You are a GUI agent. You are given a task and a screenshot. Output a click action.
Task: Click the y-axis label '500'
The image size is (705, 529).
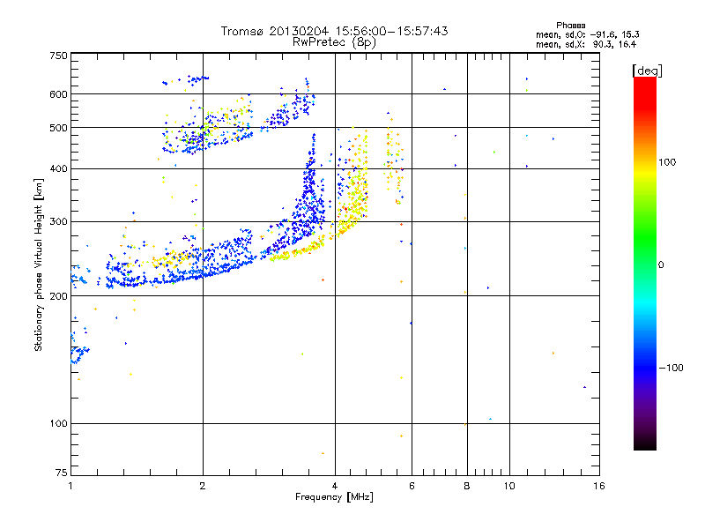(x=59, y=128)
